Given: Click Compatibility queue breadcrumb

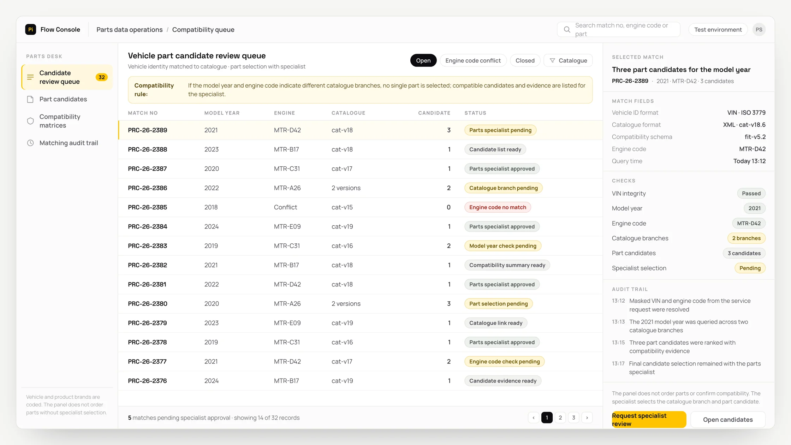Looking at the screenshot, I should click(x=203, y=30).
